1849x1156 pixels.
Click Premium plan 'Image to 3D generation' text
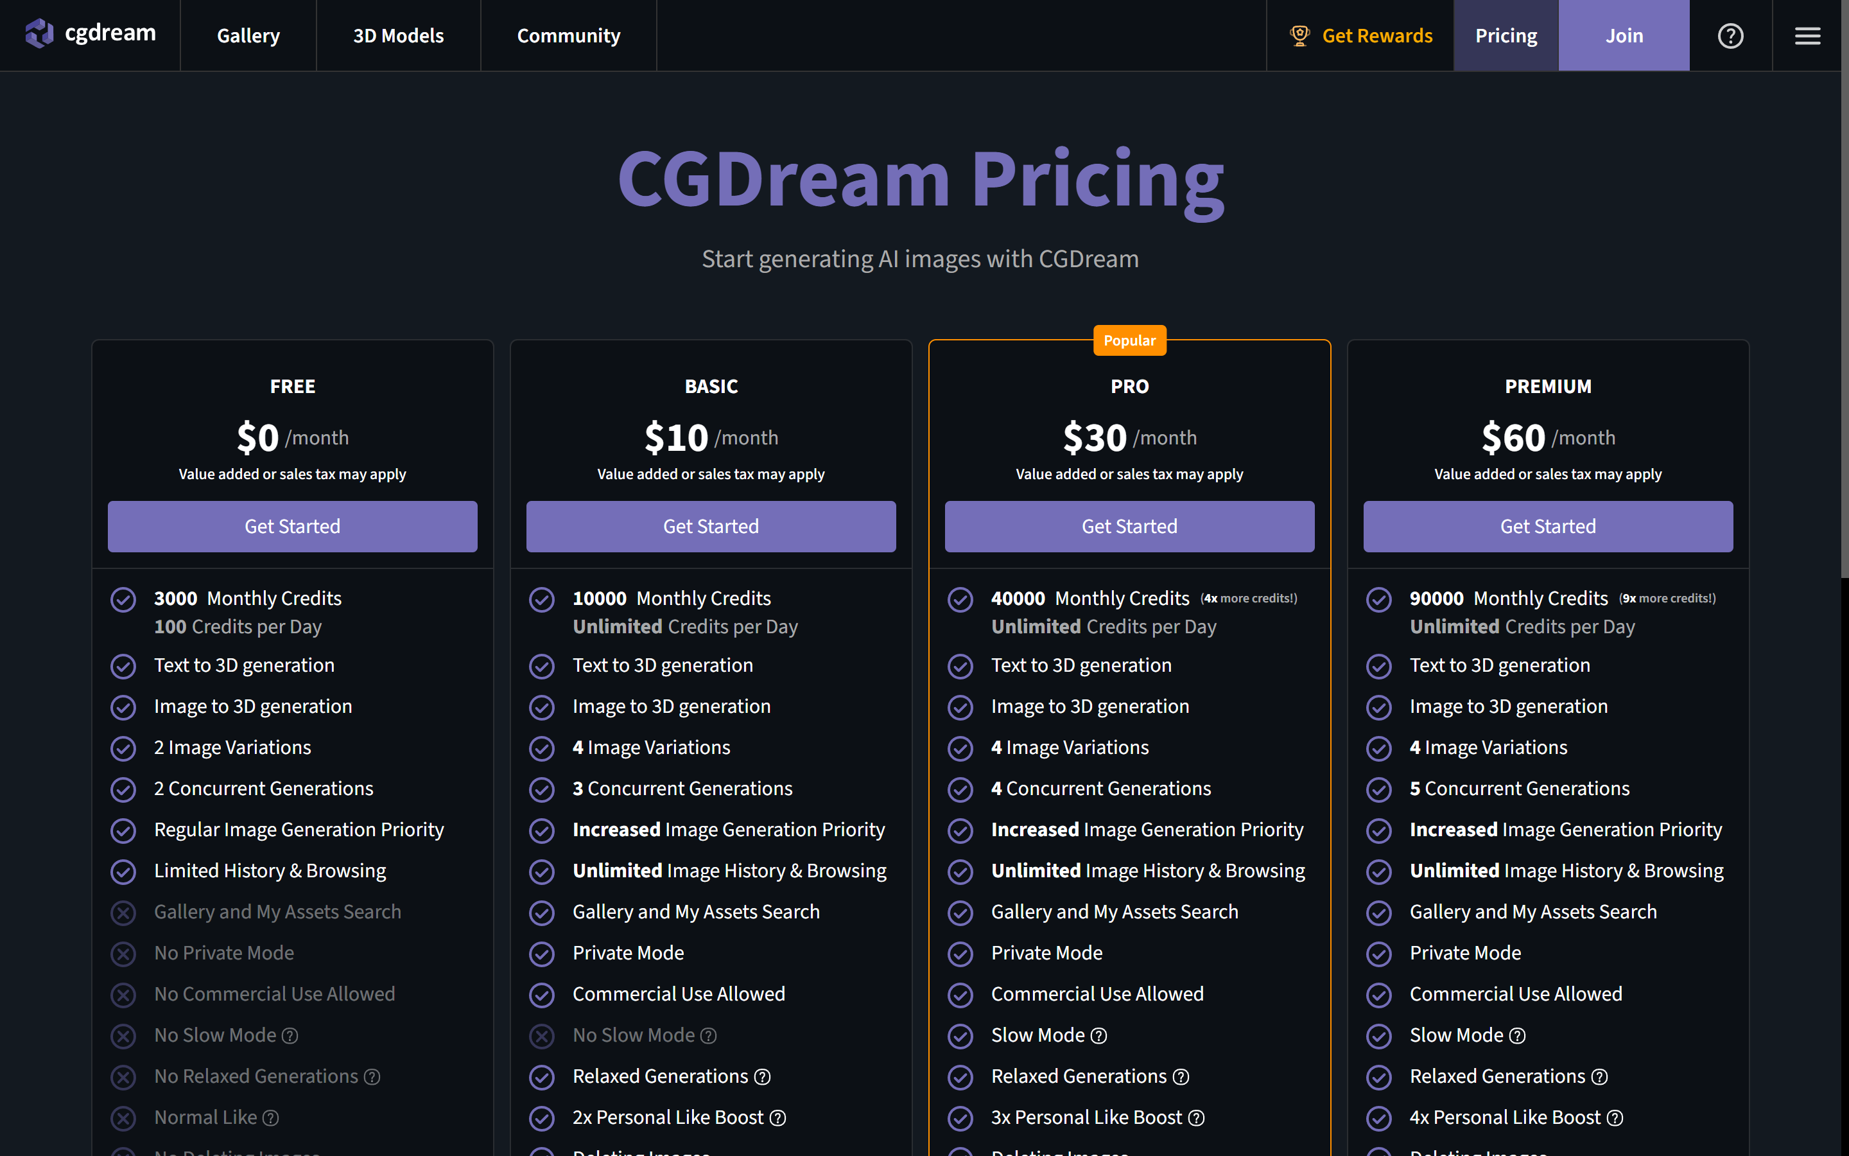click(x=1508, y=706)
